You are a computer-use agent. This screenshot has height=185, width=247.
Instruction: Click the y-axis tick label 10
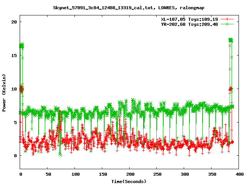point(14,89)
